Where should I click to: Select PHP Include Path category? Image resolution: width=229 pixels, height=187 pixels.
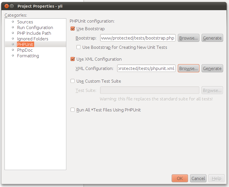34,33
